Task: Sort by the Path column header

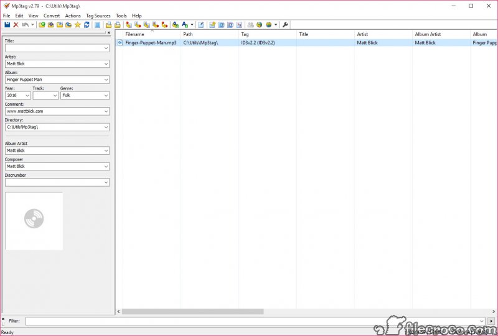Action: [x=210, y=34]
